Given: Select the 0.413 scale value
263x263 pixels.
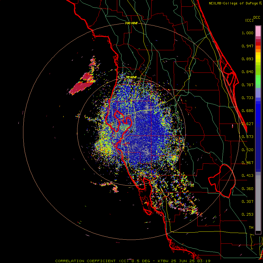Looking at the screenshot, I should (x=248, y=176).
